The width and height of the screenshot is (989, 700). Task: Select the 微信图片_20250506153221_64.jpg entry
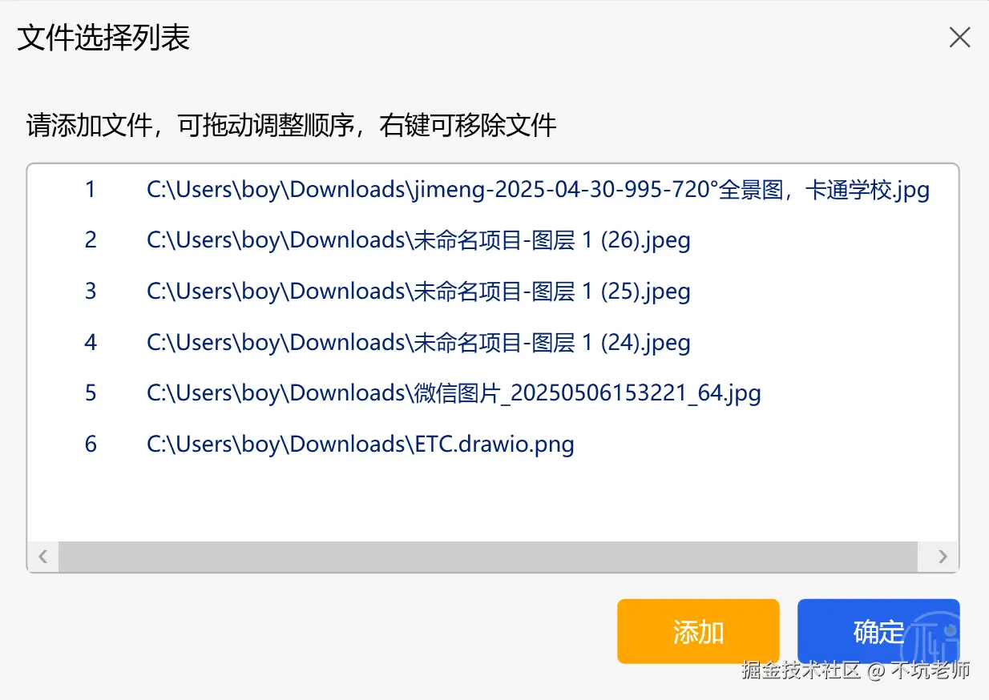[x=493, y=393]
